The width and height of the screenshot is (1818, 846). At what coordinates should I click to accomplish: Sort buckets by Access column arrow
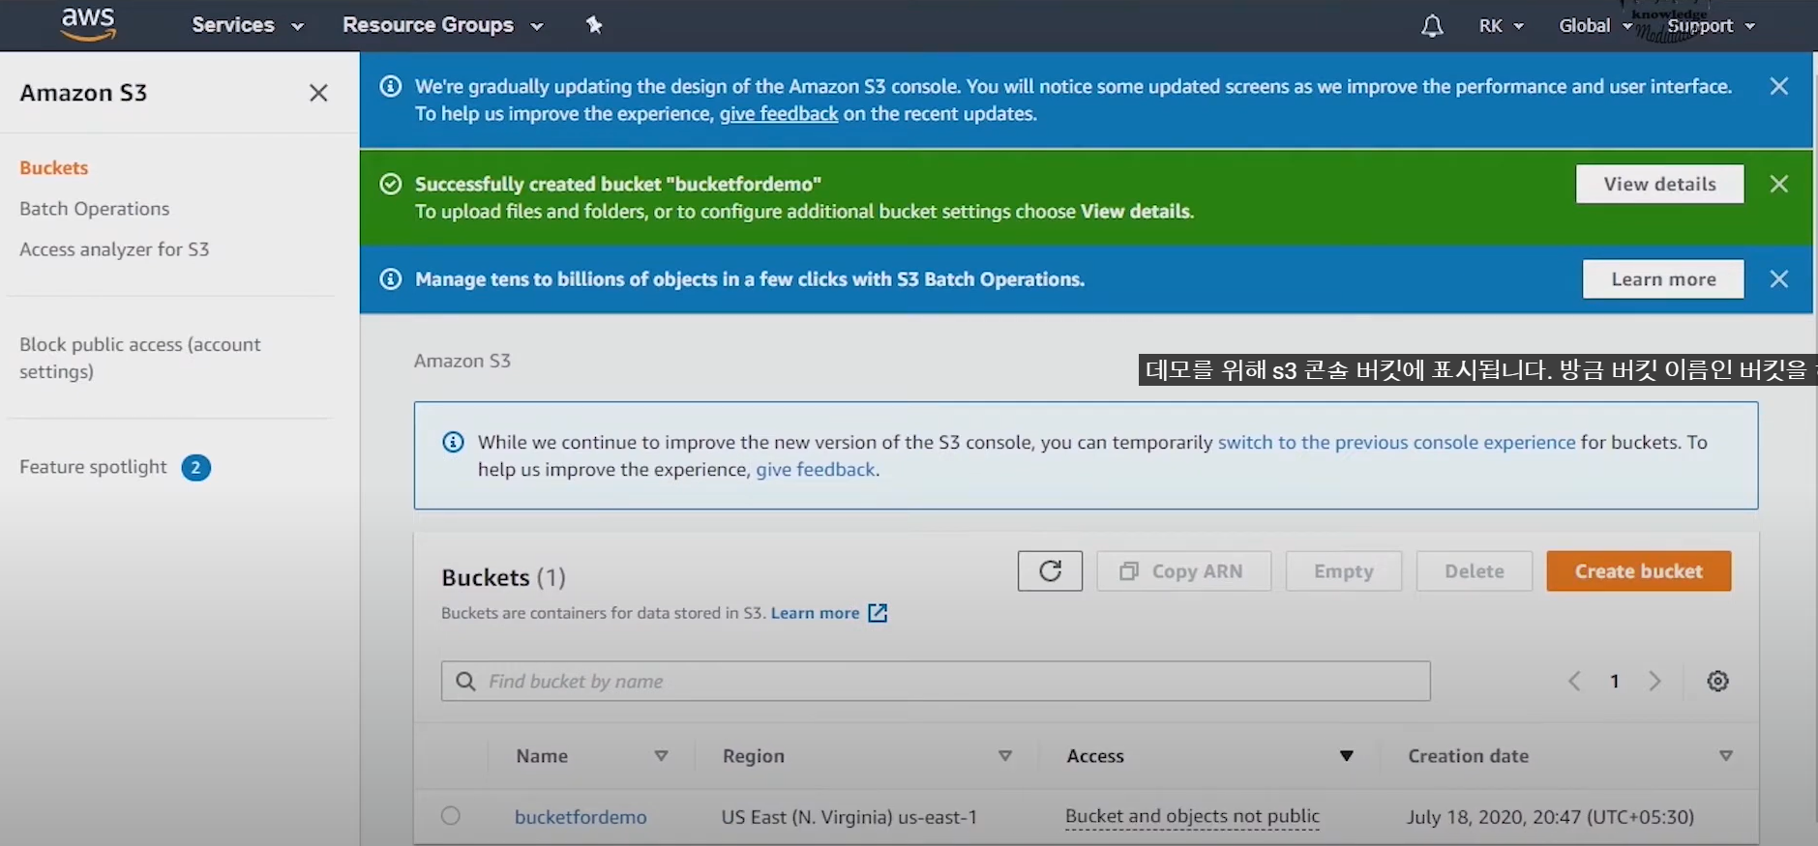pyautogui.click(x=1346, y=756)
